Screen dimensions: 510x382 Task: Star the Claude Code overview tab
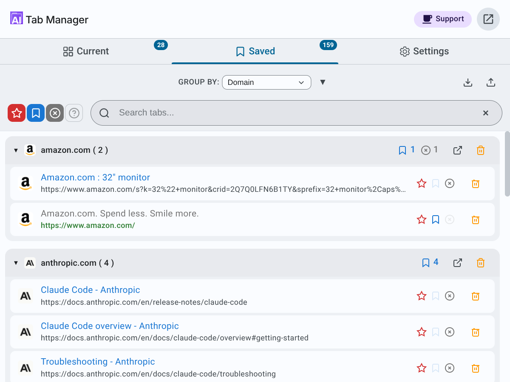point(422,332)
